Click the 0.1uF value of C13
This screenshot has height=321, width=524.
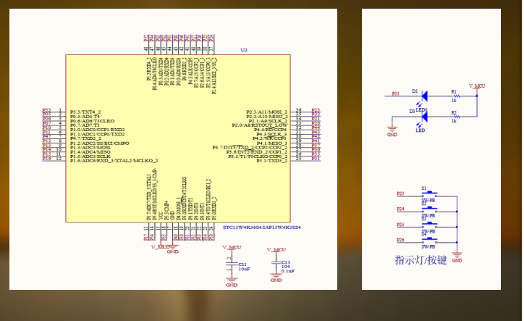click(x=288, y=271)
